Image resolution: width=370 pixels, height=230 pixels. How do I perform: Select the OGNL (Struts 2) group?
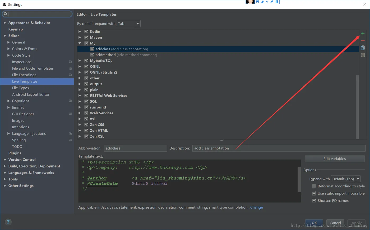(103, 72)
